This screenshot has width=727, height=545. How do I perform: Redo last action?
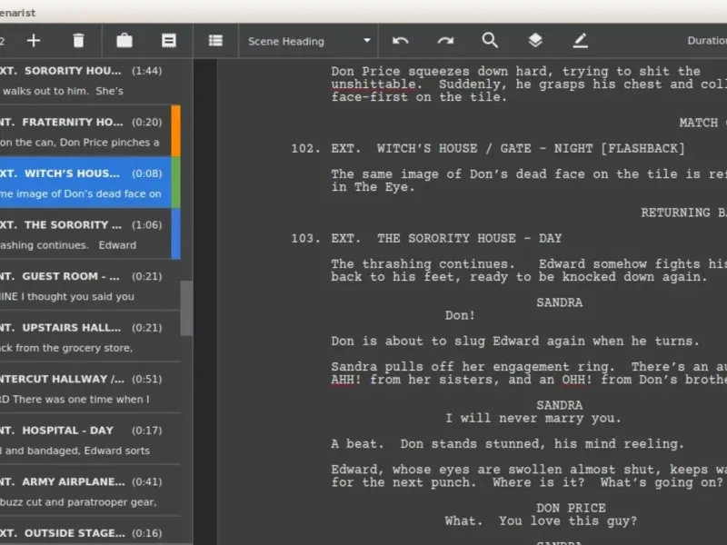point(445,41)
